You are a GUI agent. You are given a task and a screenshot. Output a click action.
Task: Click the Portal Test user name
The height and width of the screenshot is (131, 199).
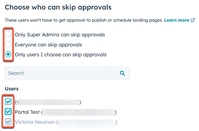[x=27, y=112]
